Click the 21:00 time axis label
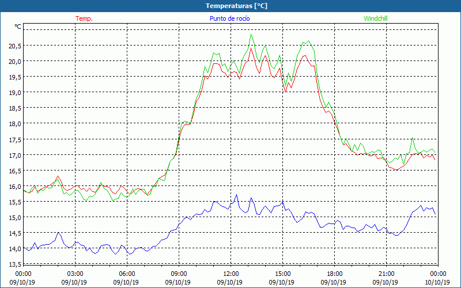 [x=386, y=274]
